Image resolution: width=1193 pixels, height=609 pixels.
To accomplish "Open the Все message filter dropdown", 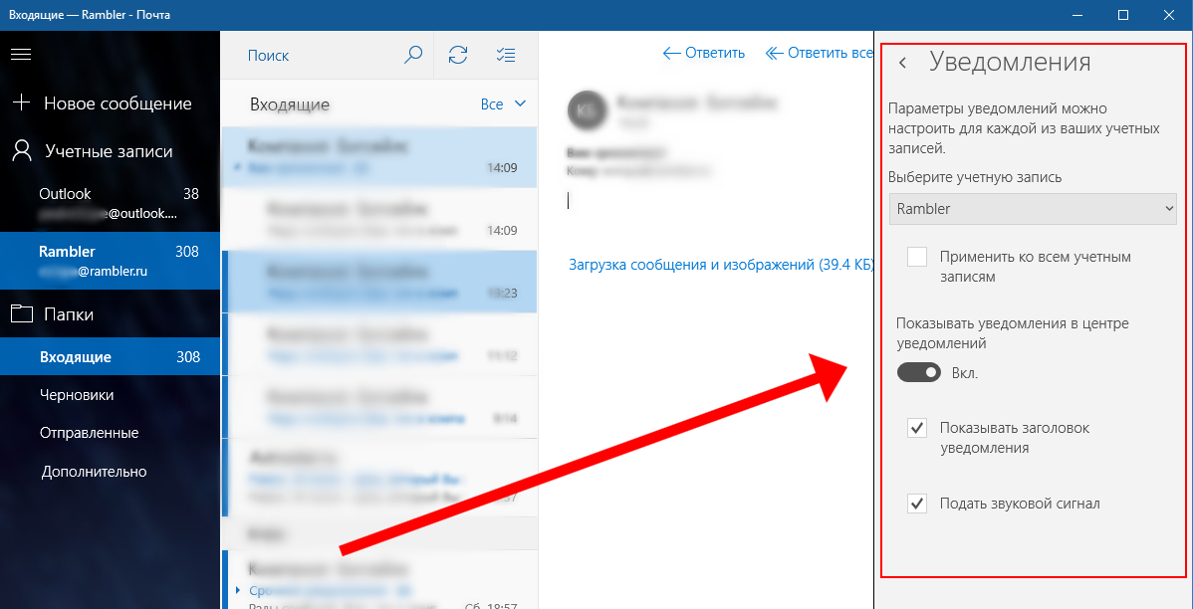I will tap(504, 104).
